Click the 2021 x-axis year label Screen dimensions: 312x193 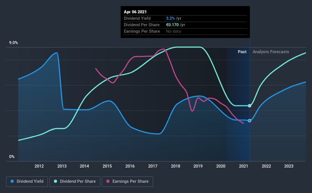244,166
